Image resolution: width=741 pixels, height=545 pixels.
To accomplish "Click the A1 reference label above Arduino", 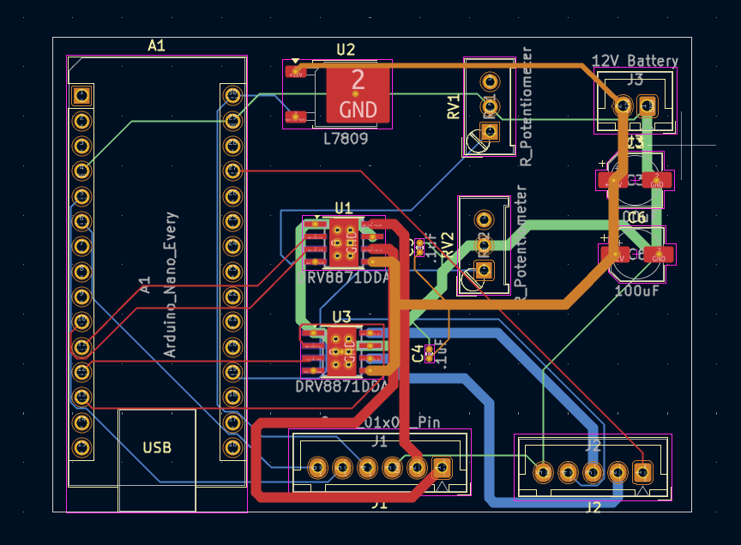I will 156,46.
